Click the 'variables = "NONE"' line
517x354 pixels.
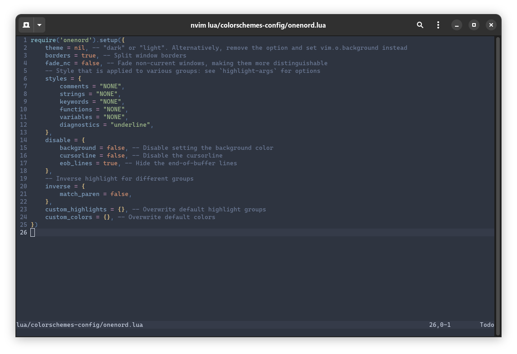tap(94, 117)
